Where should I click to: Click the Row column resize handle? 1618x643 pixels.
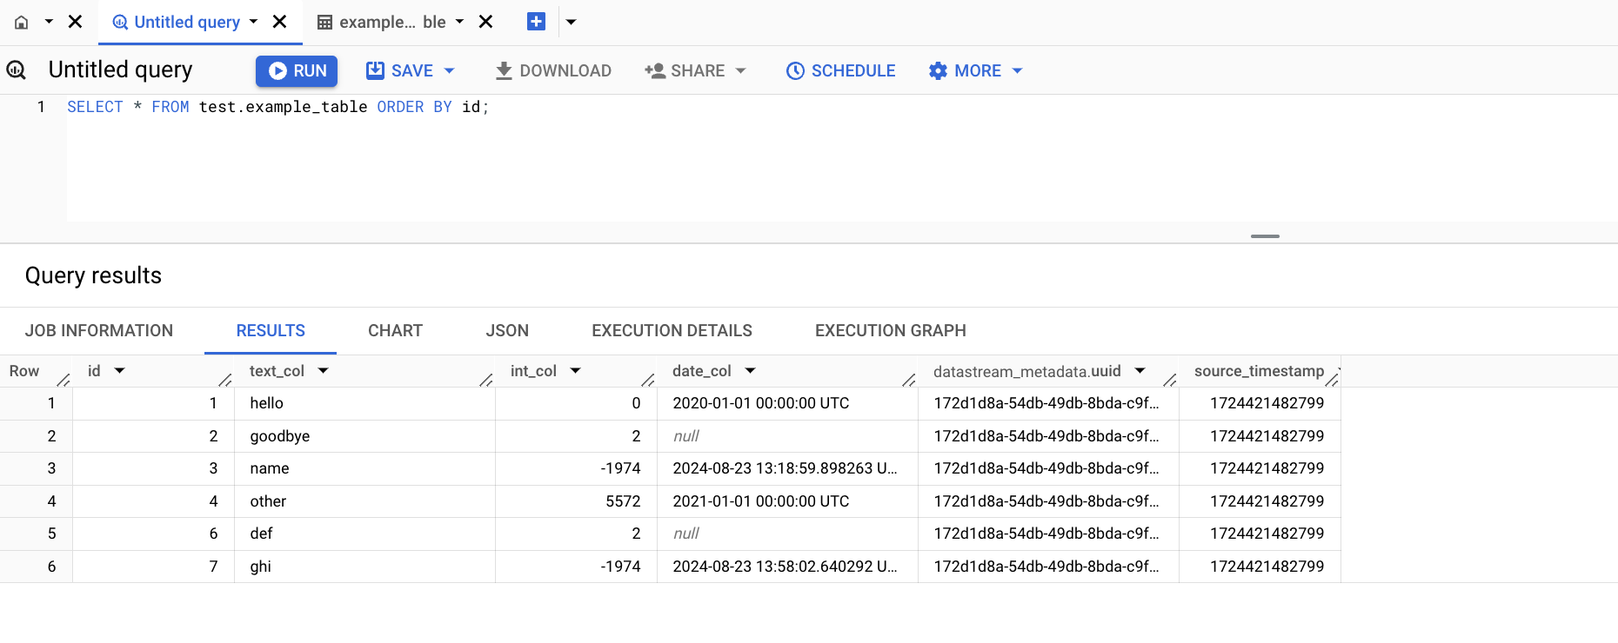[64, 380]
